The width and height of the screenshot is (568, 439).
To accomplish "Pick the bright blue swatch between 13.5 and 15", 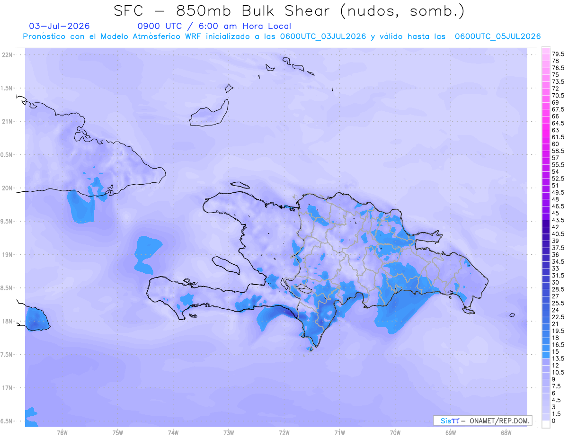I will click(x=546, y=355).
